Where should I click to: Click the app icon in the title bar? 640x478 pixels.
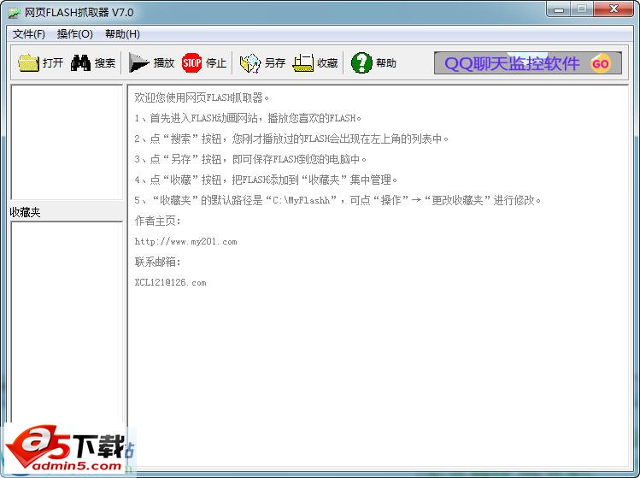(14, 13)
